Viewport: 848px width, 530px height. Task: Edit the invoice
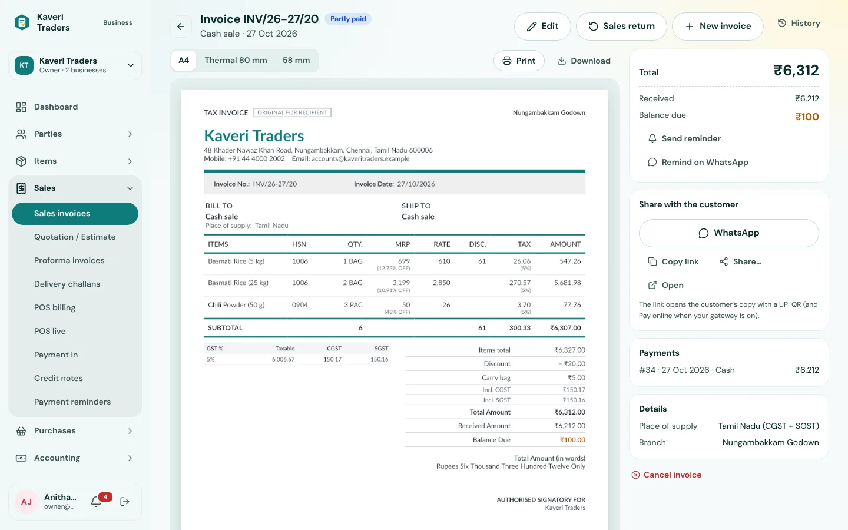point(542,26)
